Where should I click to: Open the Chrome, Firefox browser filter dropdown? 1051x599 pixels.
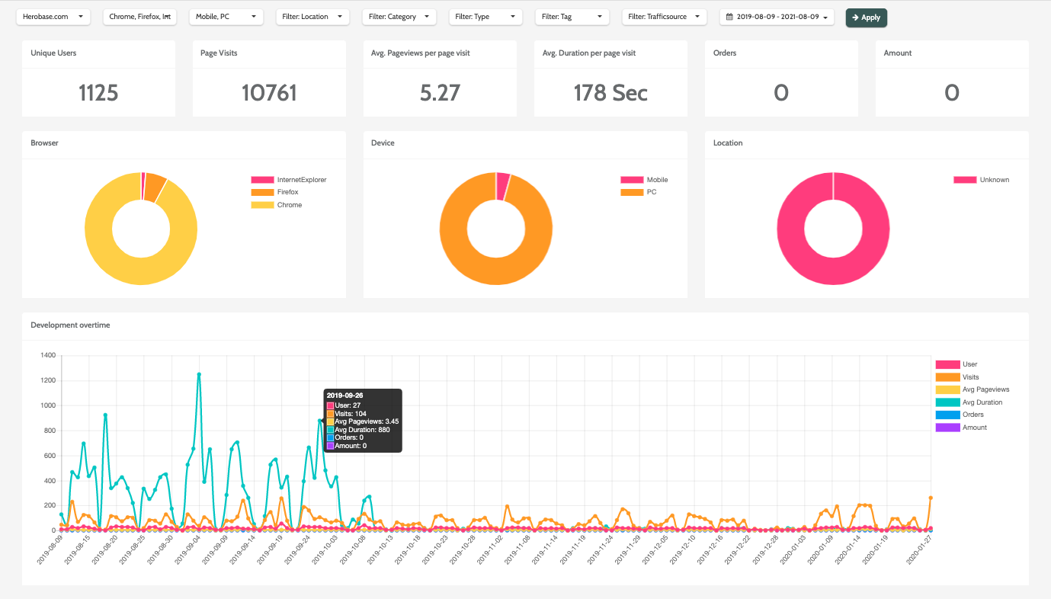(139, 17)
